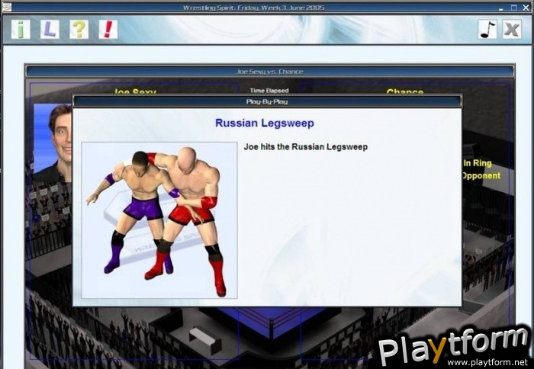534x369 pixels.
Task: Click the 'Opponent' yellow text
Action: (481, 175)
